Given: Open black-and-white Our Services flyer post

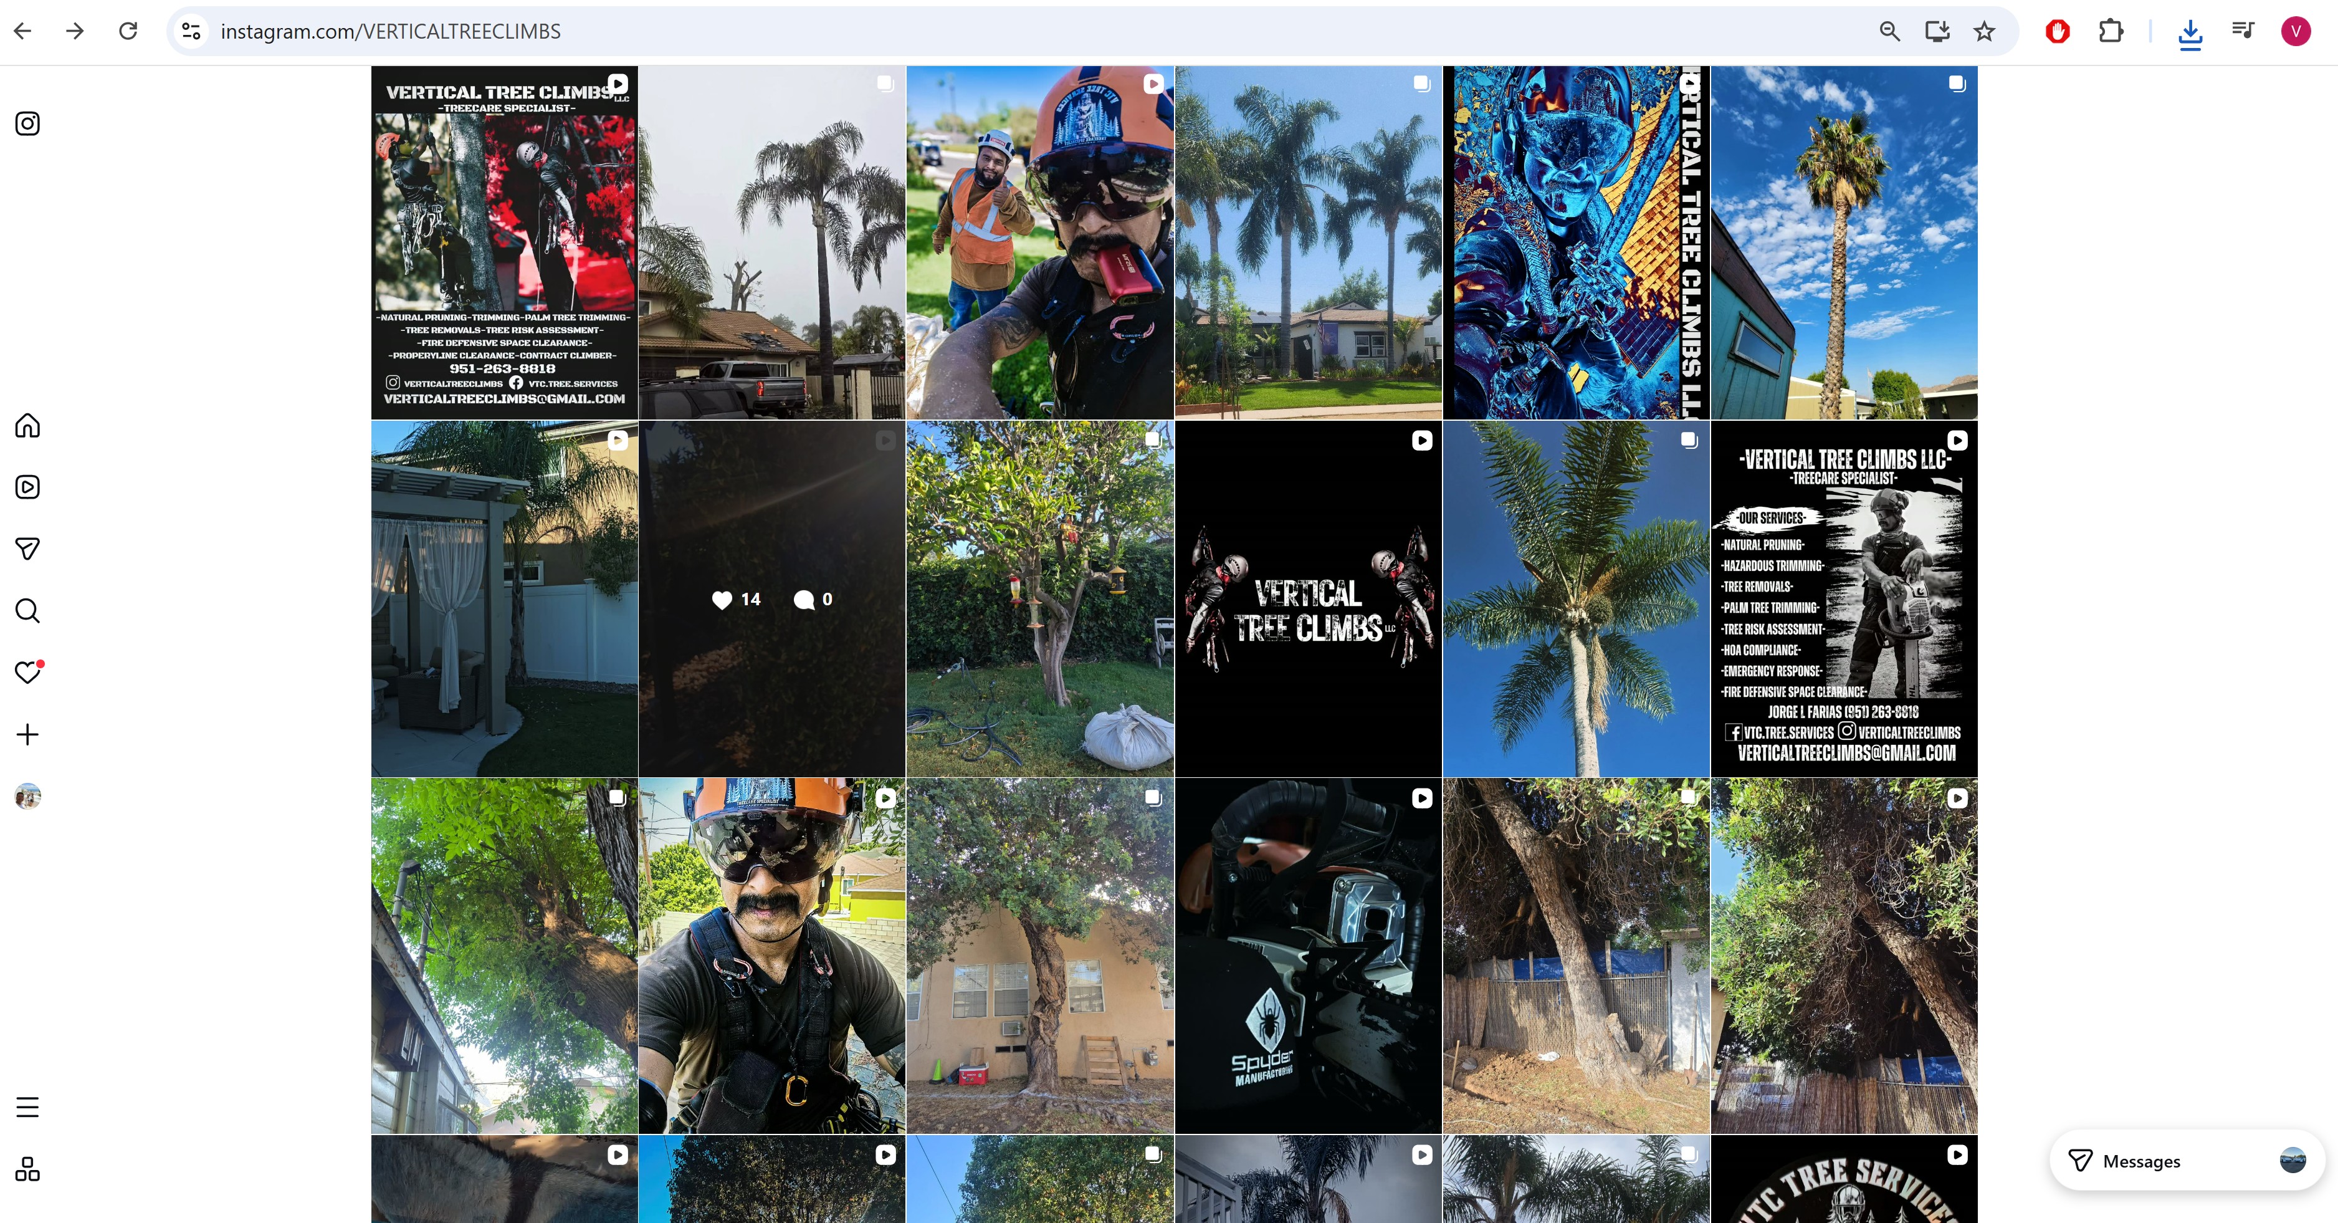Looking at the screenshot, I should (1844, 598).
